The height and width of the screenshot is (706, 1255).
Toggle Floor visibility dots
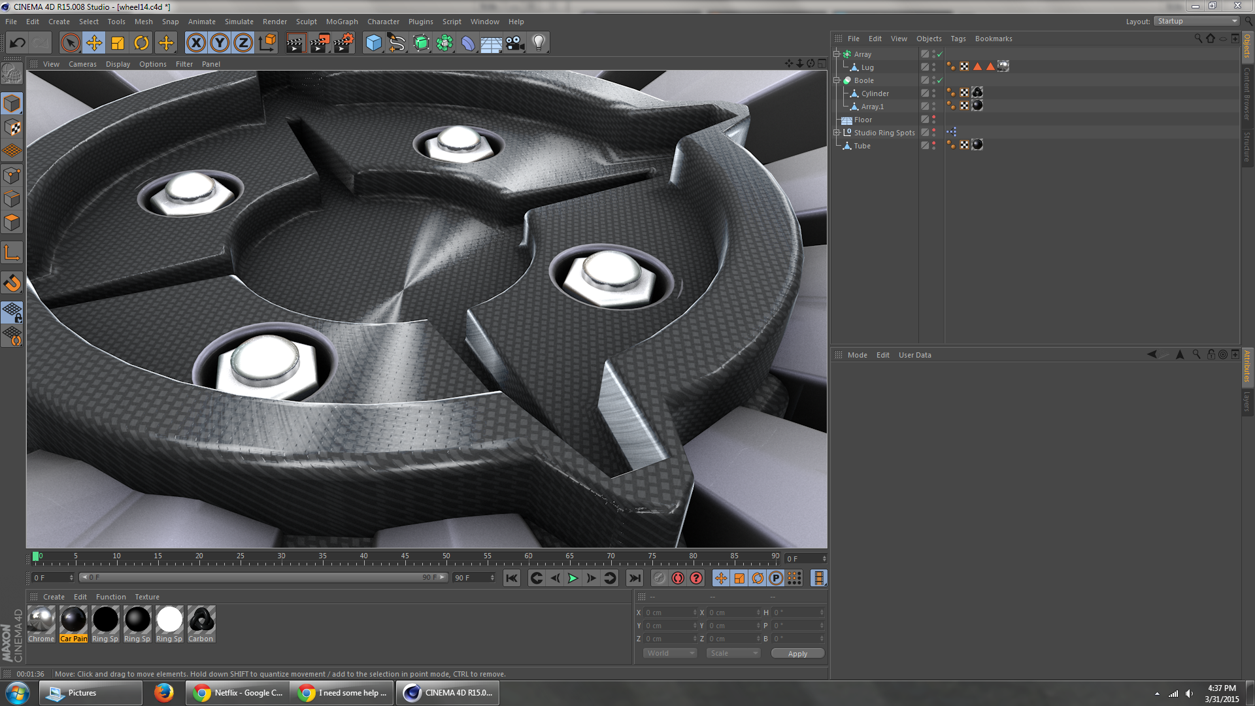[x=934, y=120]
